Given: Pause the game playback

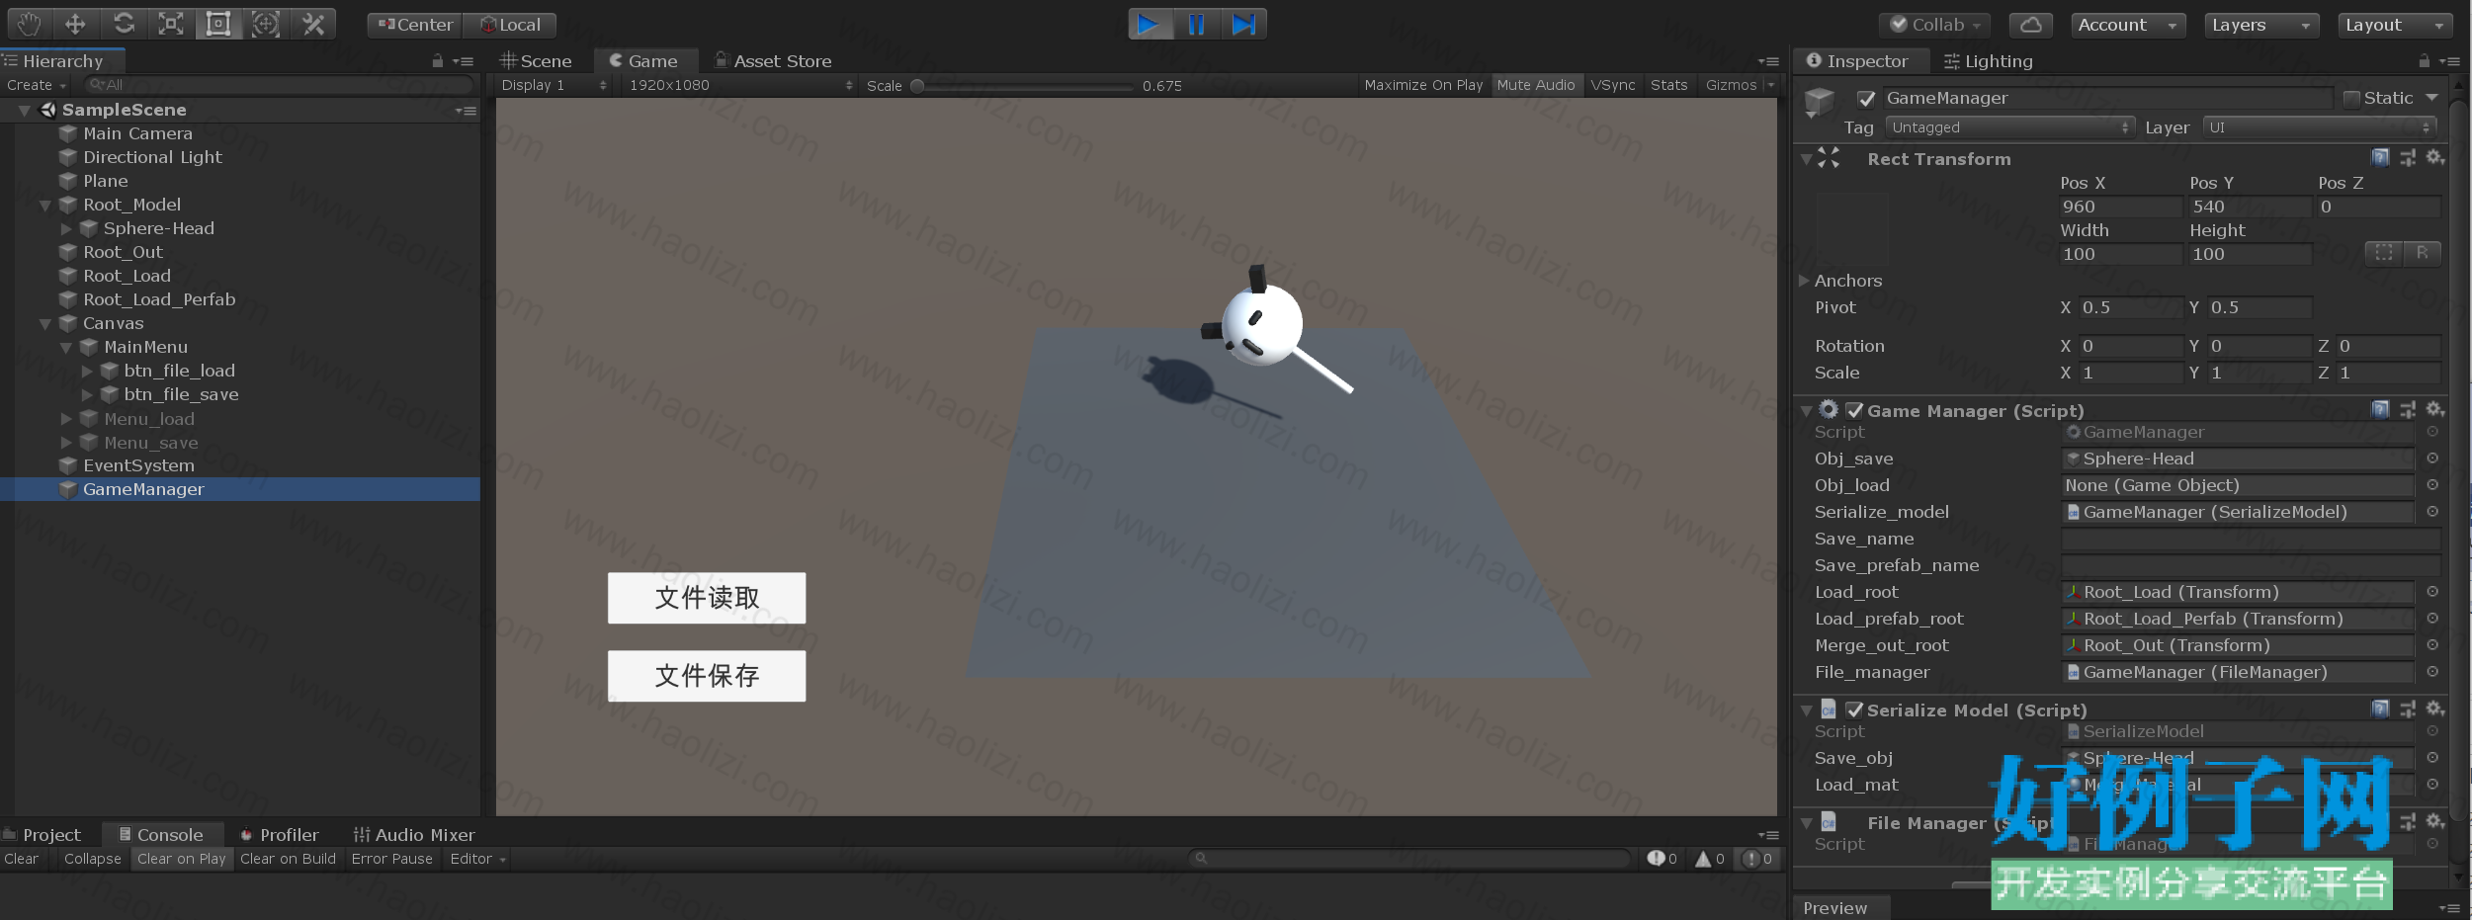Looking at the screenshot, I should tap(1197, 24).
